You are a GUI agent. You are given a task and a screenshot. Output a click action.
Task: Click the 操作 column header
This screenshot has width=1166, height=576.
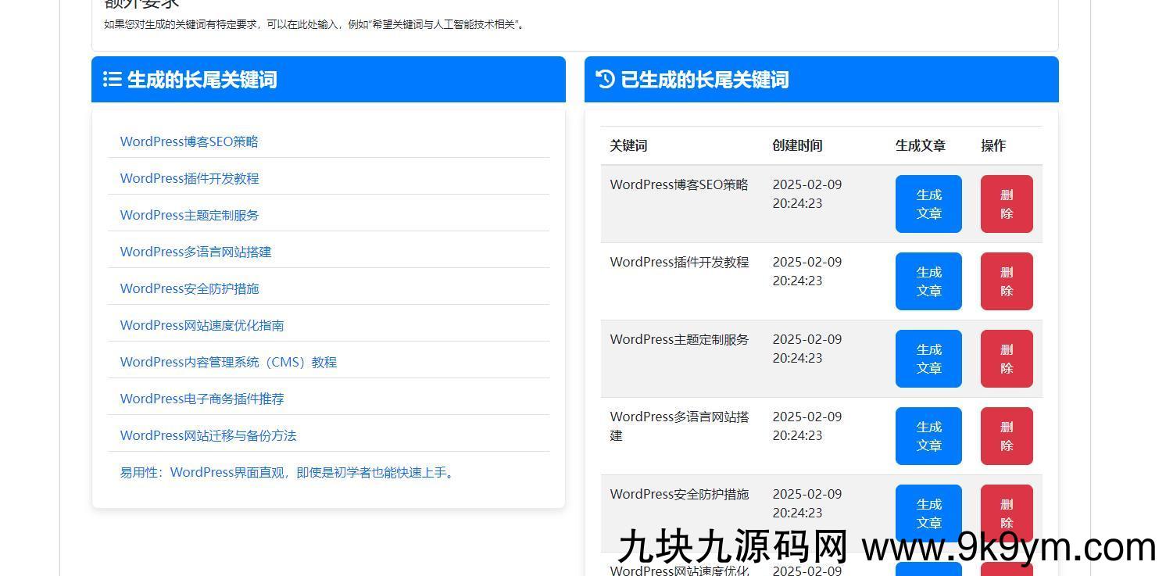[x=993, y=145]
